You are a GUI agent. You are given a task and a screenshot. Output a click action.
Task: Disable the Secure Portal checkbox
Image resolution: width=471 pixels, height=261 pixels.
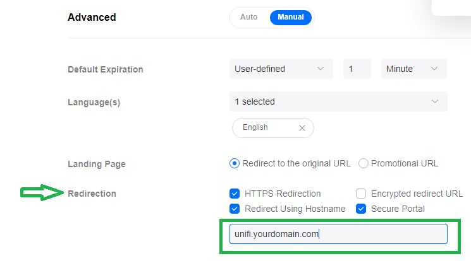tap(361, 209)
